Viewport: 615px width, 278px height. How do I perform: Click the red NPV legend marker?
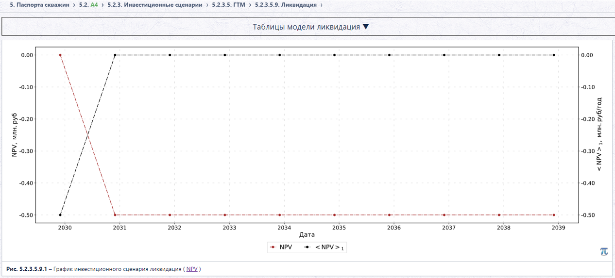point(273,247)
